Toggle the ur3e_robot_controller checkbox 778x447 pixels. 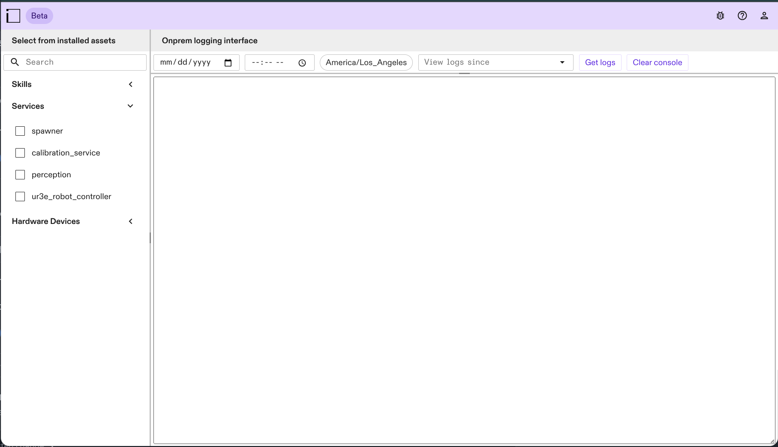(x=20, y=197)
